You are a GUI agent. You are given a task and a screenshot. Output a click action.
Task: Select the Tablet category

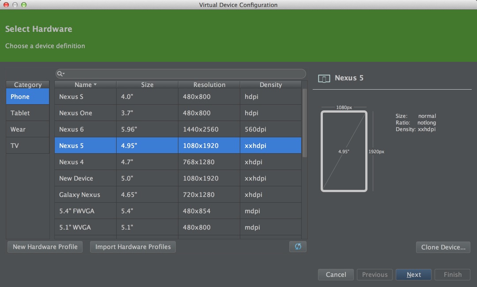(x=27, y=113)
